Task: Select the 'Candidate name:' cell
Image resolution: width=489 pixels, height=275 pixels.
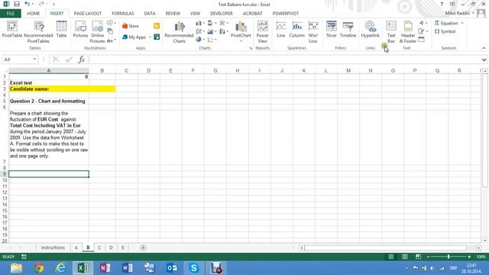Action: tap(49, 89)
